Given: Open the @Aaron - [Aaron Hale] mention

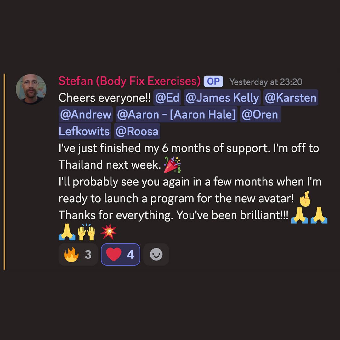Looking at the screenshot, I should tap(176, 114).
